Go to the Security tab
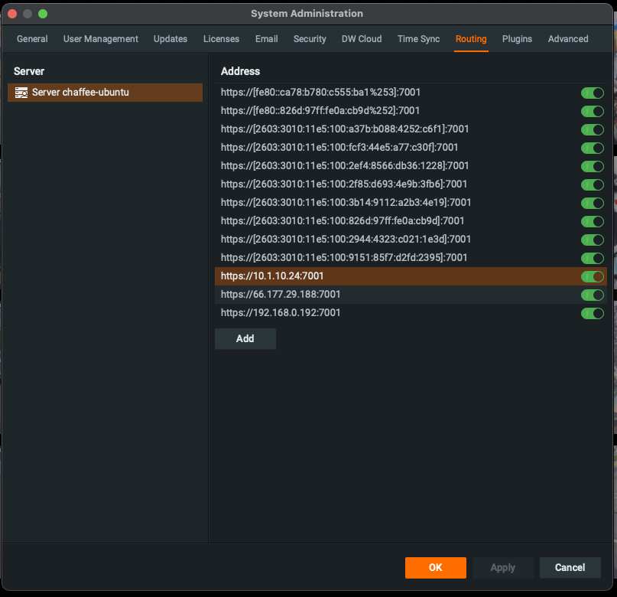 (310, 39)
